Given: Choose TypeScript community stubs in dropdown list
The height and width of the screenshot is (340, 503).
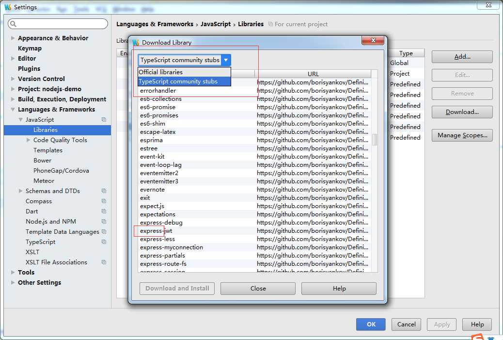Looking at the screenshot, I should click(x=184, y=81).
